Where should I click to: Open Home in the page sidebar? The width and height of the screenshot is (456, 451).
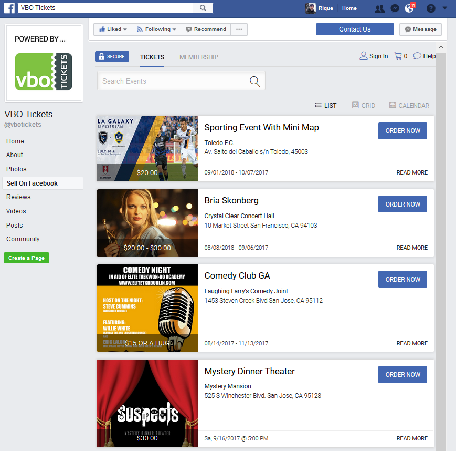[15, 141]
